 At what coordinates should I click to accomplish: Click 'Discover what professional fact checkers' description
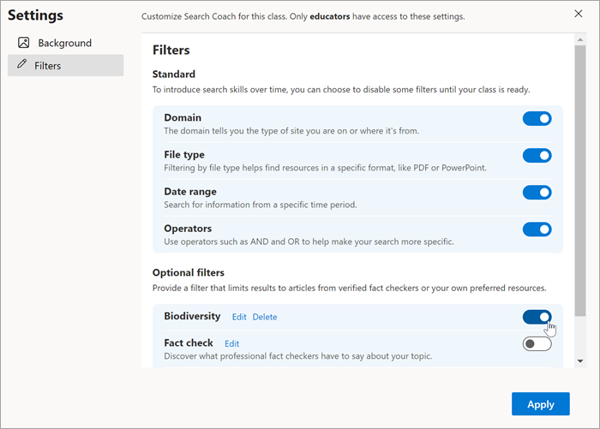(x=298, y=356)
